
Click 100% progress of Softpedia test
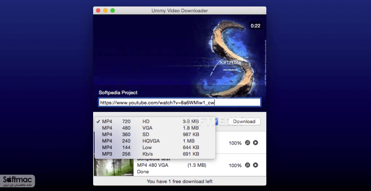235,165
